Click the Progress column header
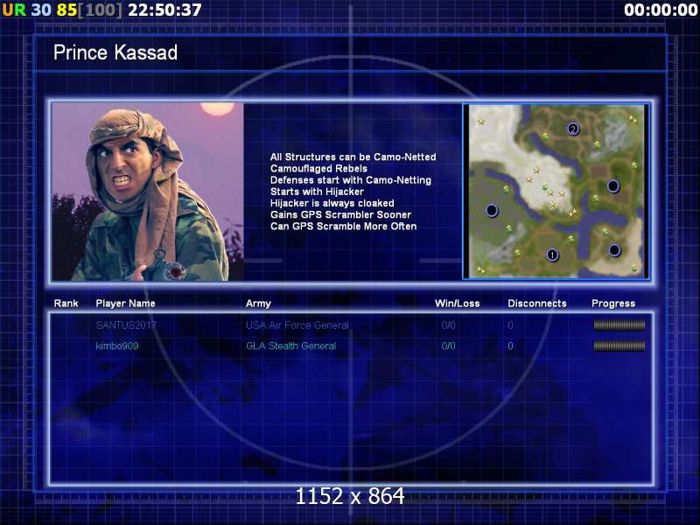Image resolution: width=700 pixels, height=525 pixels. pos(613,304)
